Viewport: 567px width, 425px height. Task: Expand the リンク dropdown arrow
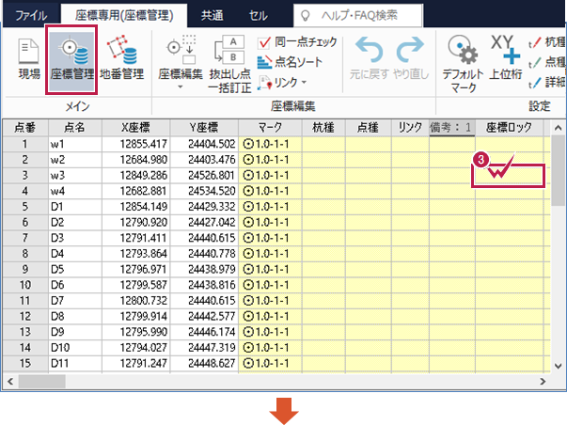click(x=304, y=83)
